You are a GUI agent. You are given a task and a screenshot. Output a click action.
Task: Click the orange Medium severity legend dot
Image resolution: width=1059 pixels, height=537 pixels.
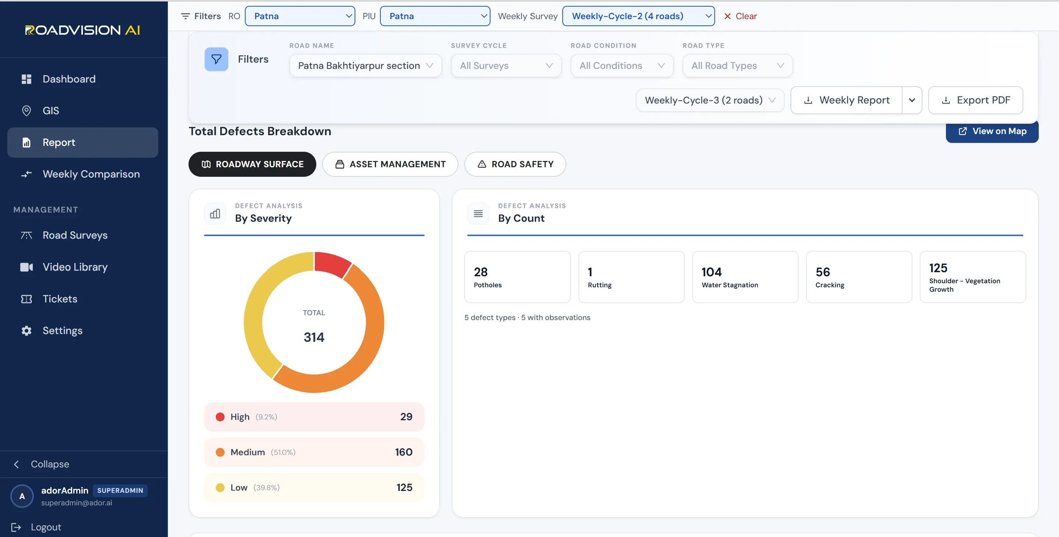[x=220, y=452]
